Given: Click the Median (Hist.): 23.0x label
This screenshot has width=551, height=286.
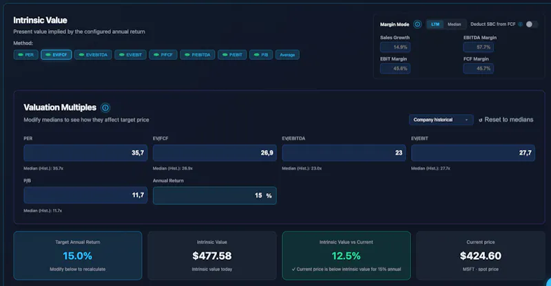Looking at the screenshot, I should coord(302,168).
